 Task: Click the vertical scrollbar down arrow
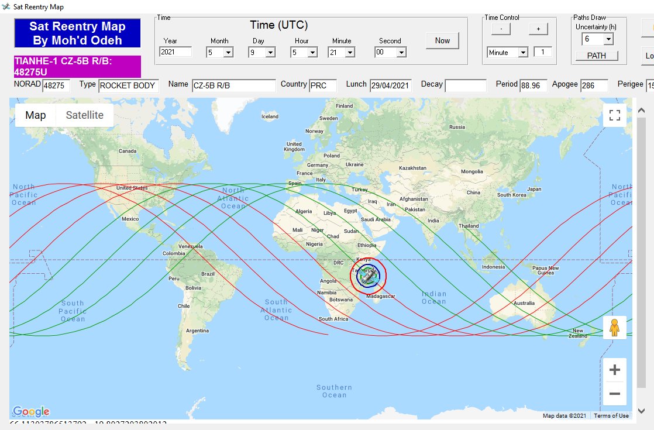coord(642,411)
